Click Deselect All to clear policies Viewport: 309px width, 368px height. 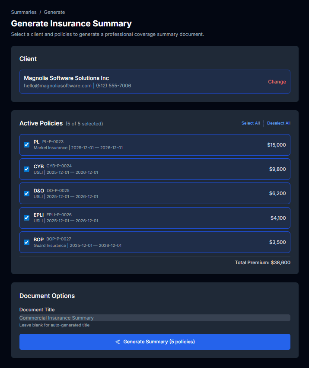pos(279,123)
